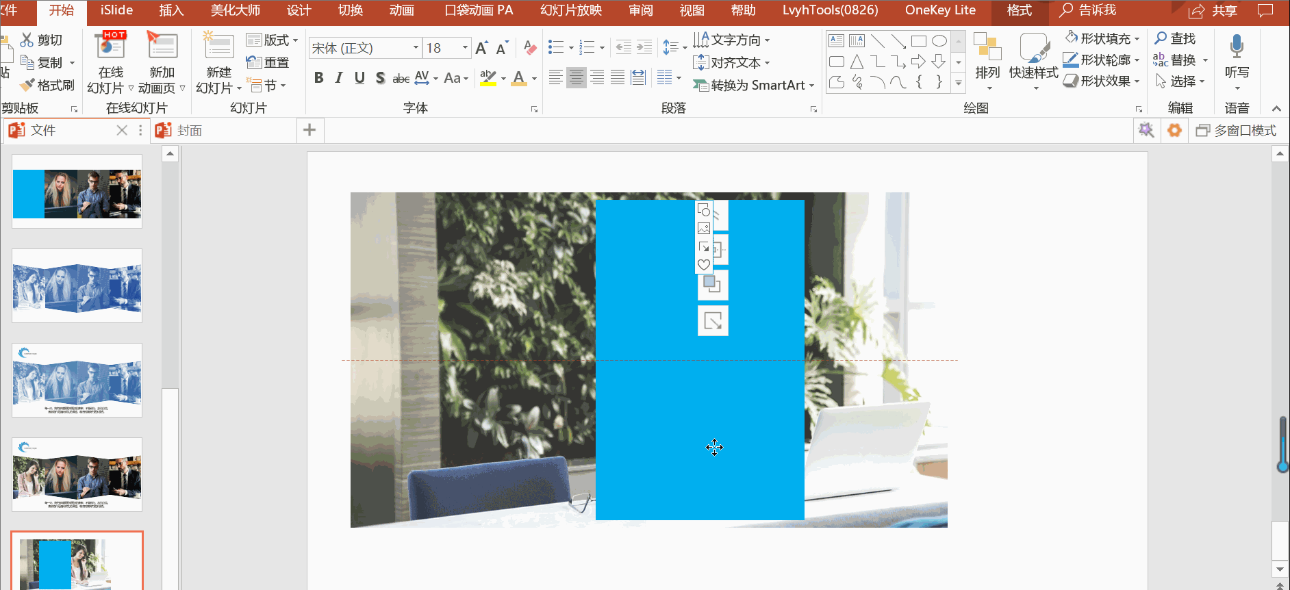Choose the rectangle shape in gallery

(x=918, y=41)
